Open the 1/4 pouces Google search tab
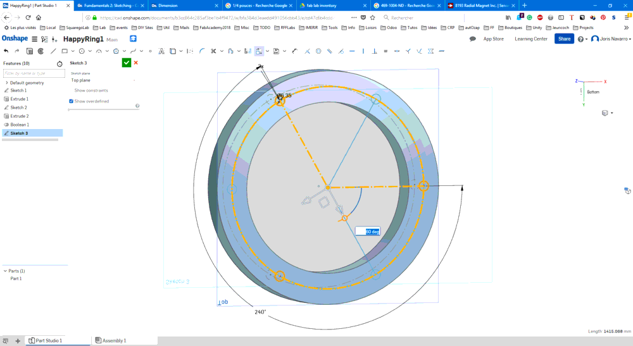This screenshot has height=346, width=633. [258, 6]
